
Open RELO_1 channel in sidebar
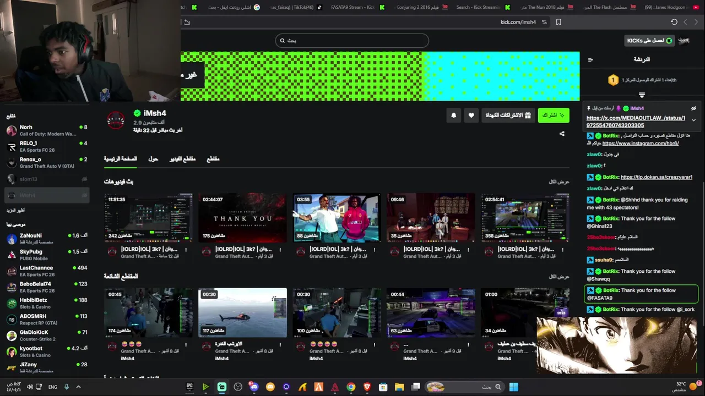[x=47, y=146]
